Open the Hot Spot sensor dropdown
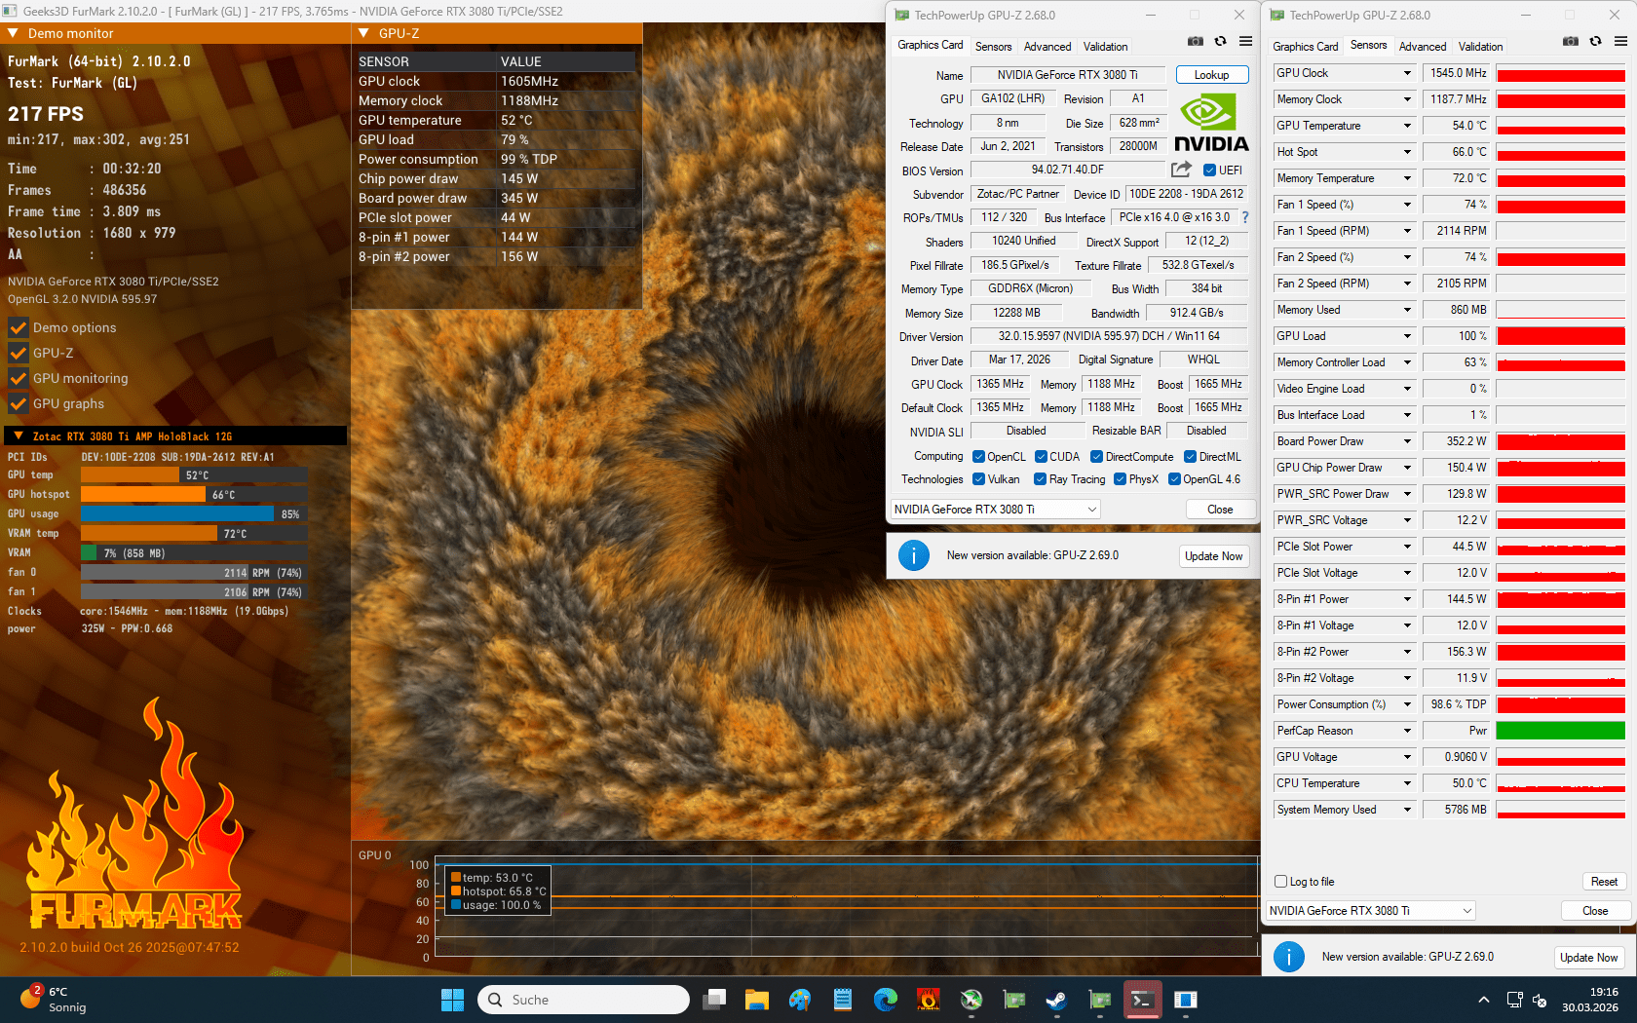This screenshot has height=1023, width=1637. pyautogui.click(x=1407, y=152)
